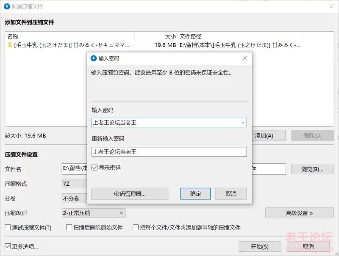Click the 文件路径 column header
The width and height of the screenshot is (339, 256).
240,36
